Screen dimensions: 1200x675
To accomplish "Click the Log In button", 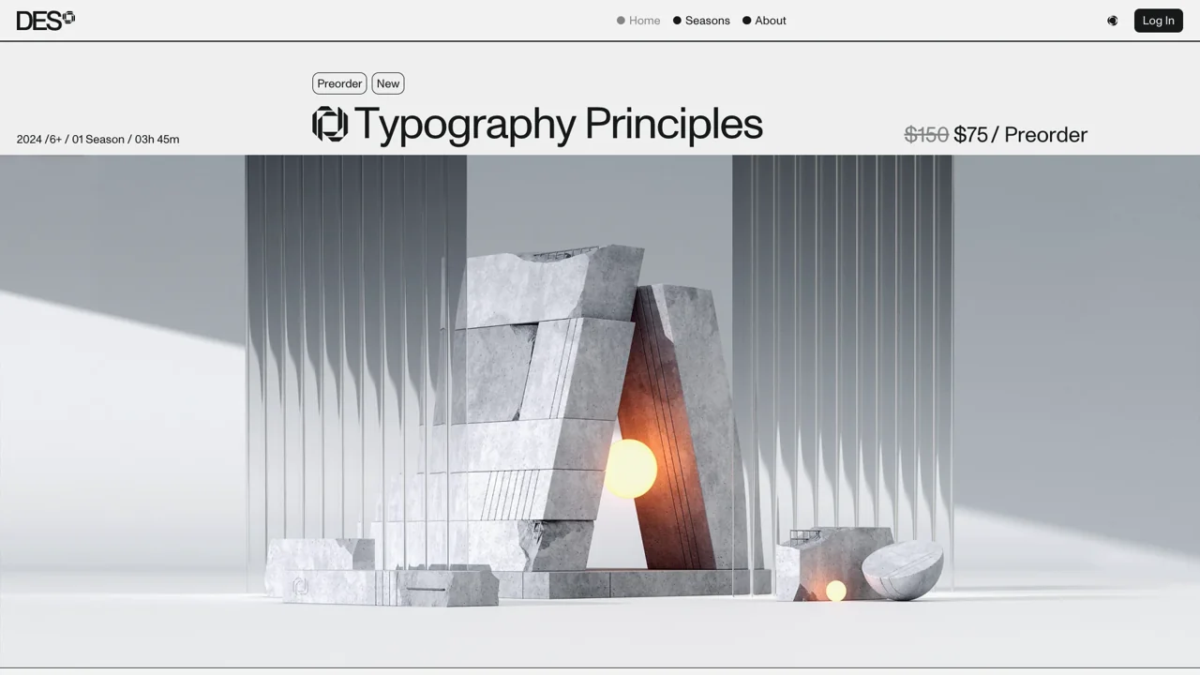I will point(1158,21).
